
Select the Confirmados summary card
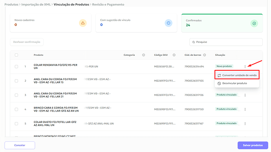pos(222,23)
